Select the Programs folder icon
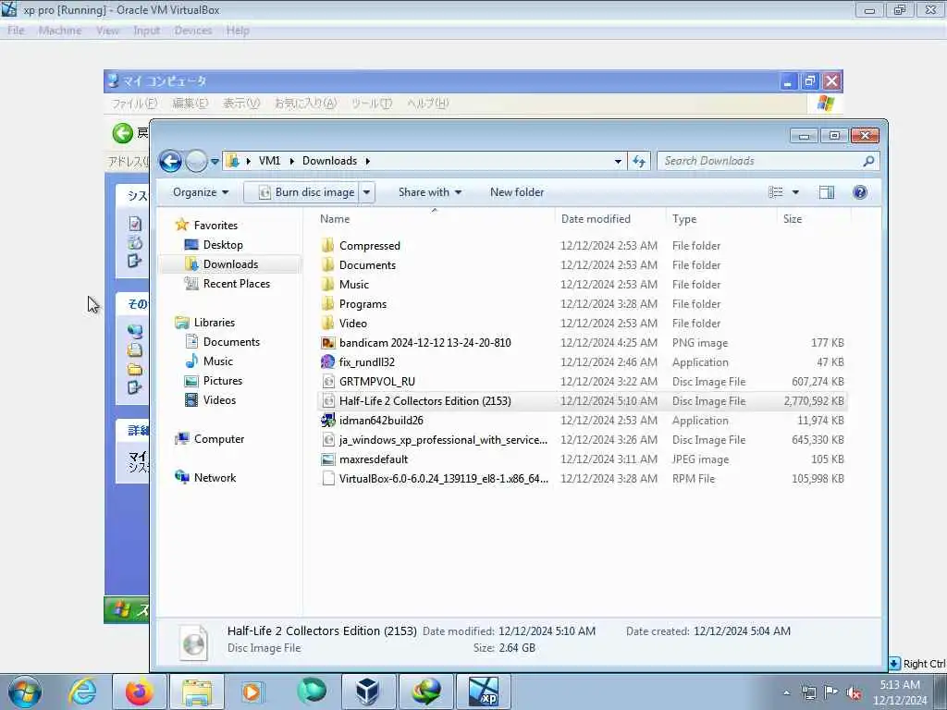This screenshot has width=947, height=710. (x=328, y=303)
